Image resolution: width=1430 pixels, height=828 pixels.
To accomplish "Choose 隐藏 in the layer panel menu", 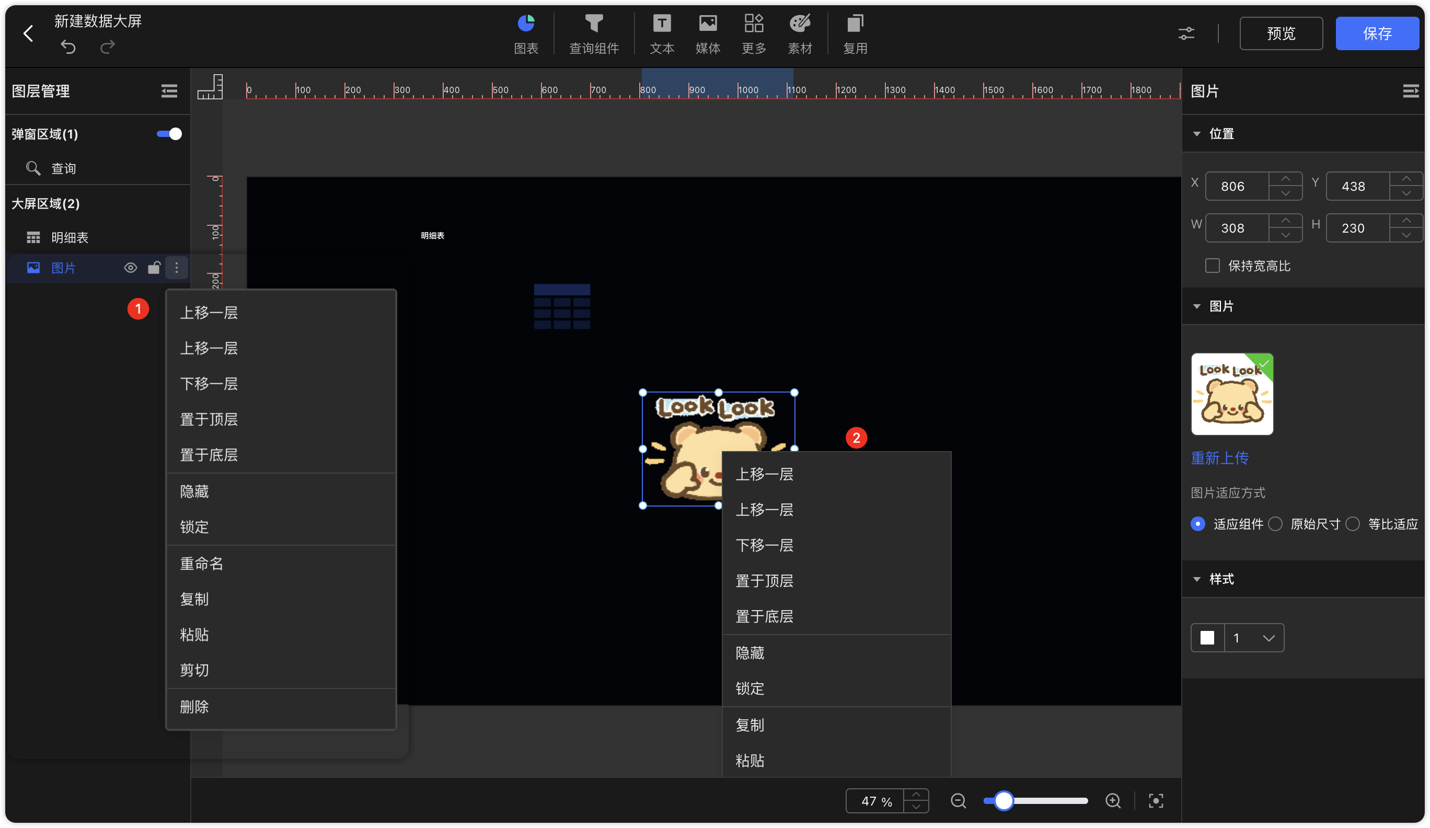I will (281, 491).
